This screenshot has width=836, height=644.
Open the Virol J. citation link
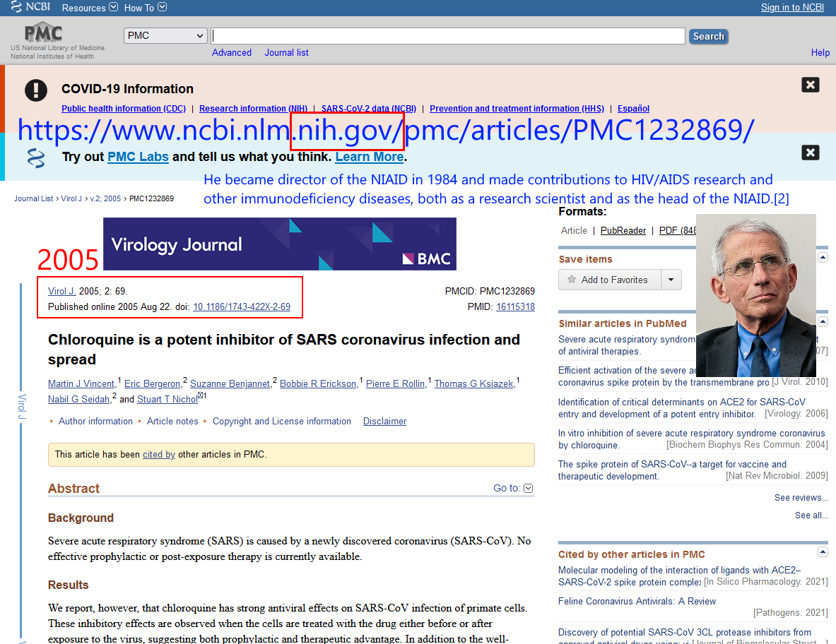pyautogui.click(x=62, y=291)
